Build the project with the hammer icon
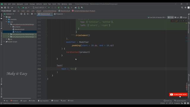The height and width of the screenshot is (107, 190). 19,7
